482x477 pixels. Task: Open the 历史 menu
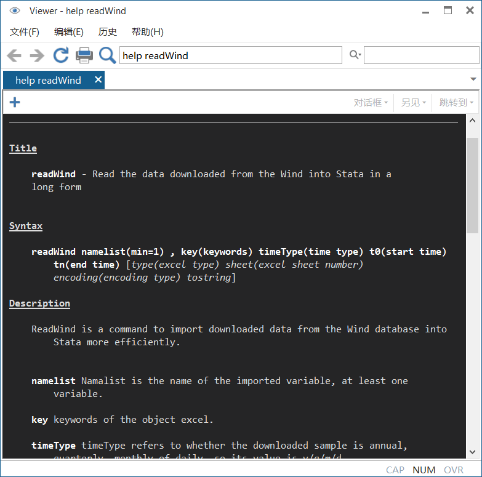click(108, 32)
